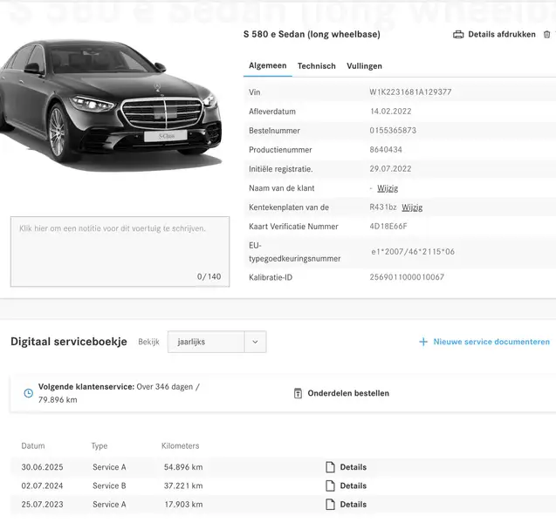The width and height of the screenshot is (556, 523).
Task: Click the VIN value W1K2231681A129377
Action: point(410,92)
